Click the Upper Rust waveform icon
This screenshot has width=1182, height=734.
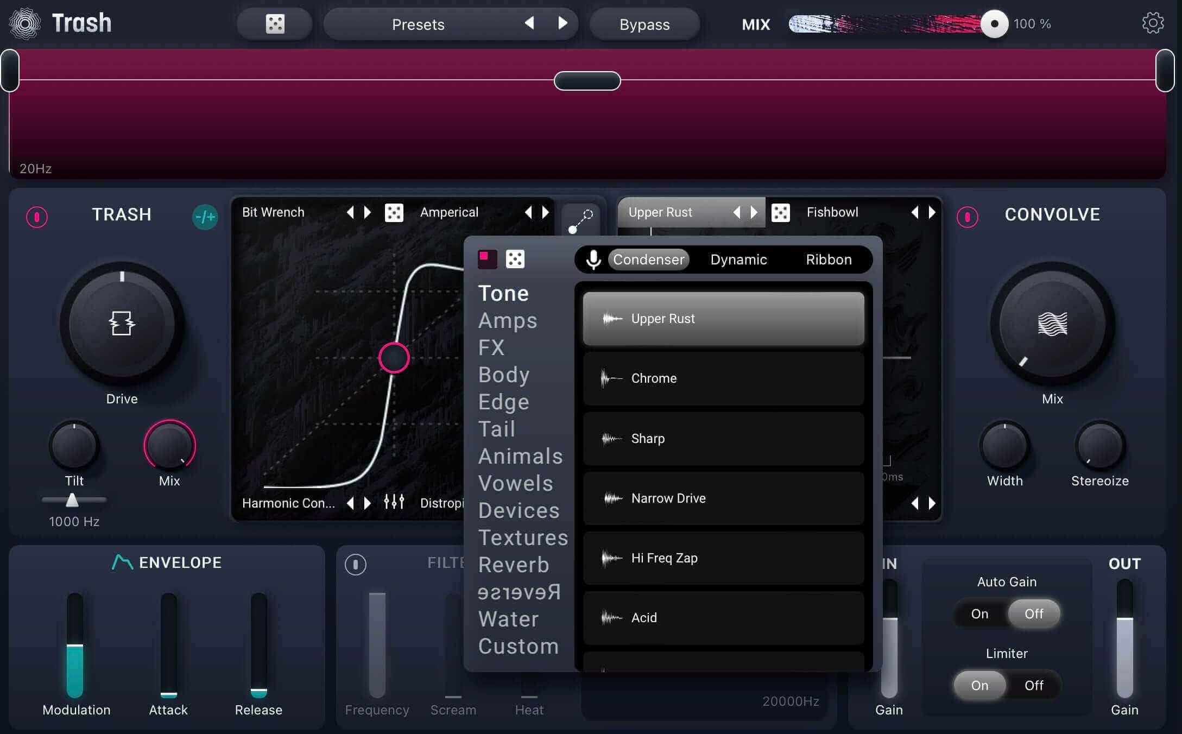coord(612,319)
